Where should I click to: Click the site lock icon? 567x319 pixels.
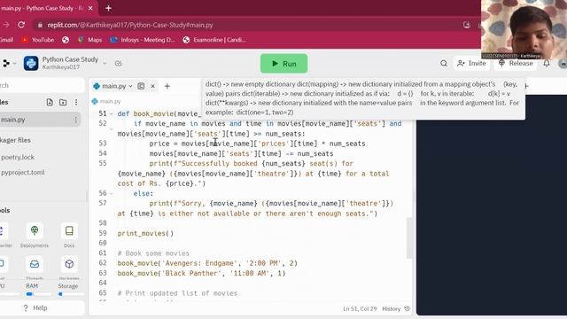40,25
